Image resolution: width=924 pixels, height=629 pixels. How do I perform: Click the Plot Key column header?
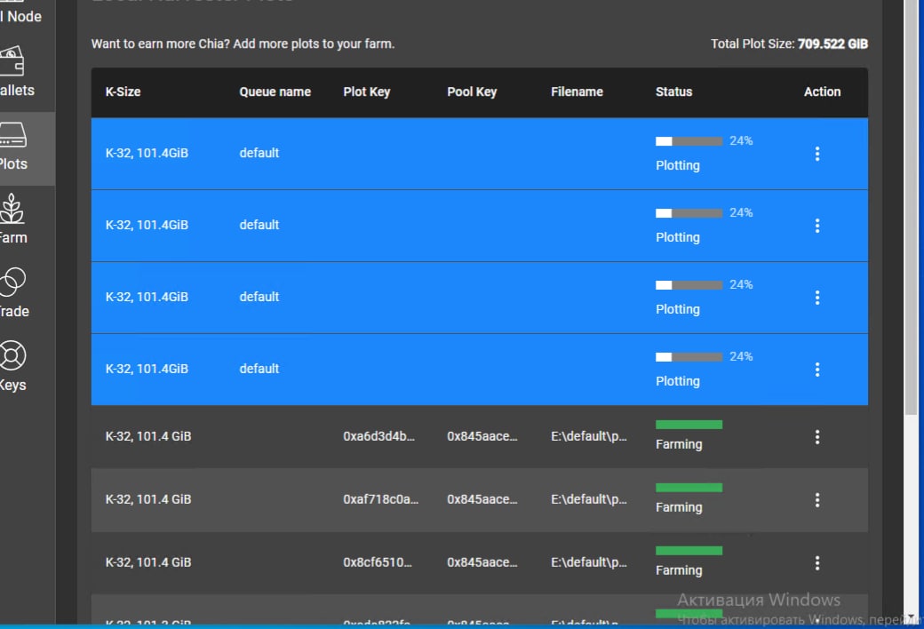tap(367, 92)
